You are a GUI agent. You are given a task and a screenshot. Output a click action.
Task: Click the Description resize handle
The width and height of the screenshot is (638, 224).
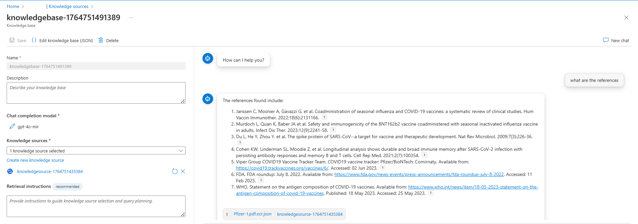[183, 101]
